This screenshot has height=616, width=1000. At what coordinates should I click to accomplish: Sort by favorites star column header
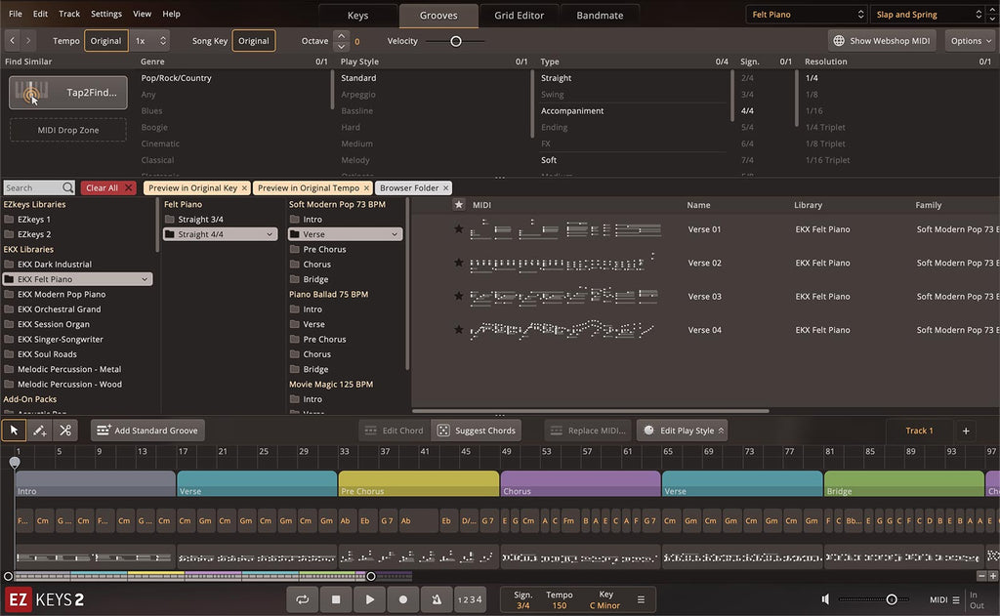459,205
